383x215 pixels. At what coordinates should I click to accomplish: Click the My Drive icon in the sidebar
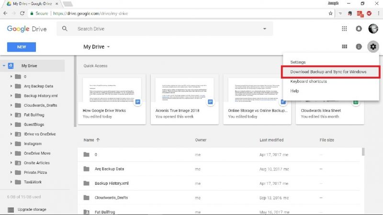point(11,66)
